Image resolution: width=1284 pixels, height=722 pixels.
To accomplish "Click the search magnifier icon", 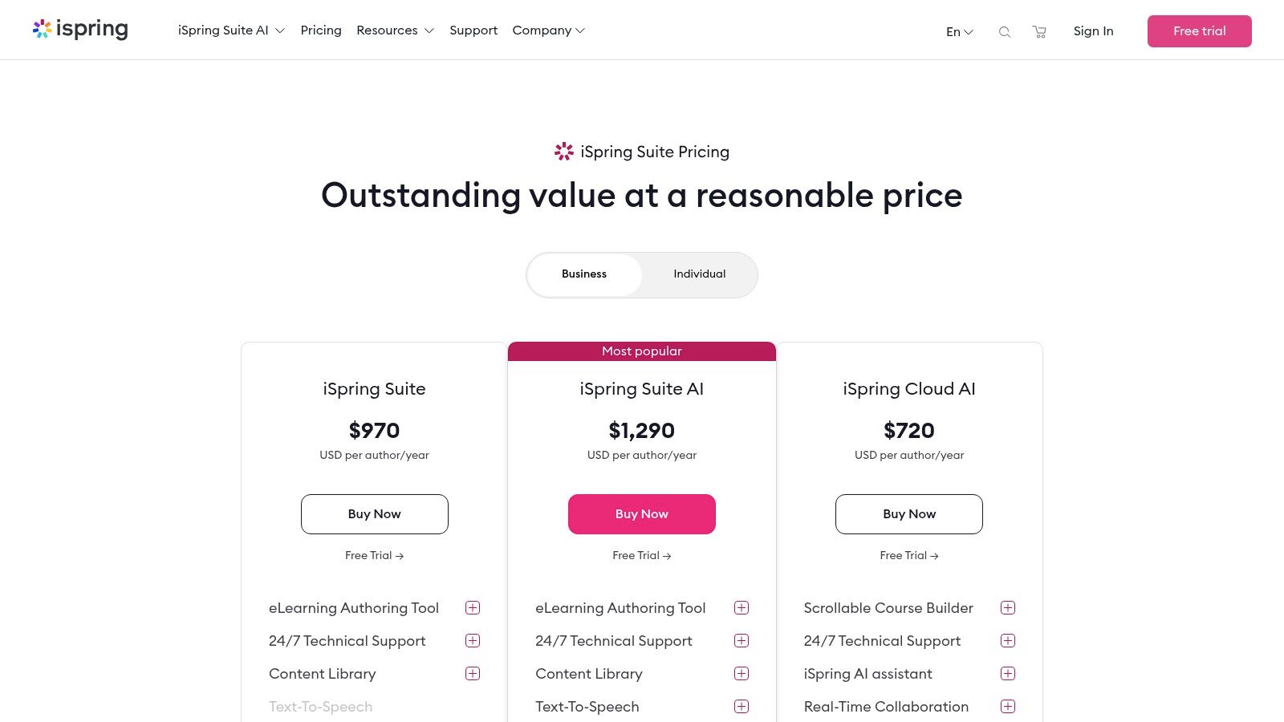I will click(1004, 32).
